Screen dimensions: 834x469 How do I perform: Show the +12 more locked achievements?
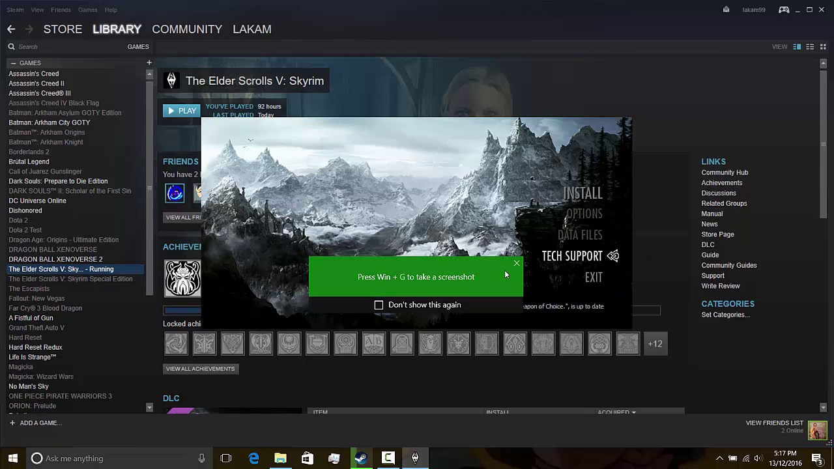pos(655,344)
